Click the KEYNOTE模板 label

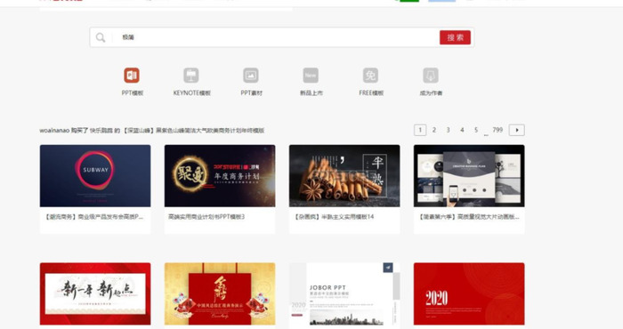tap(192, 92)
